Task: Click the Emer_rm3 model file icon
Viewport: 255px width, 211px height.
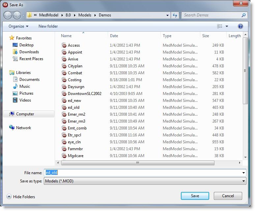Action: pos(64,121)
